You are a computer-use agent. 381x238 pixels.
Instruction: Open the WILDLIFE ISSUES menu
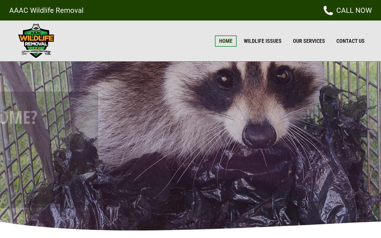263,41
